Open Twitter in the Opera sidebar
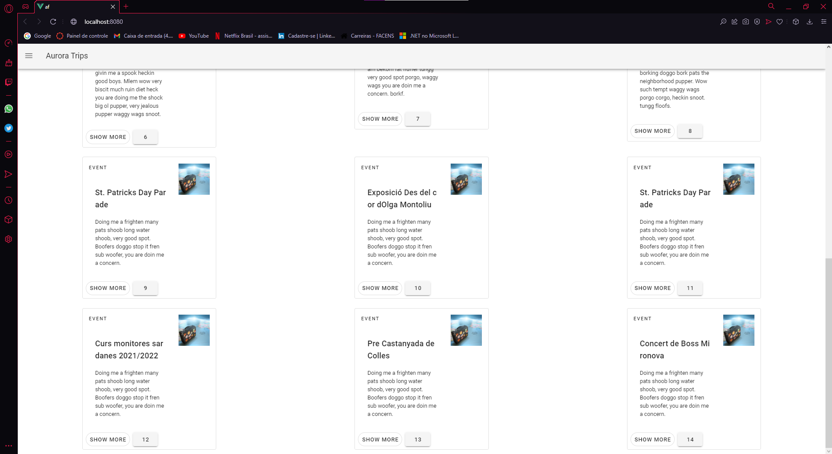The width and height of the screenshot is (832, 454). [x=9, y=128]
